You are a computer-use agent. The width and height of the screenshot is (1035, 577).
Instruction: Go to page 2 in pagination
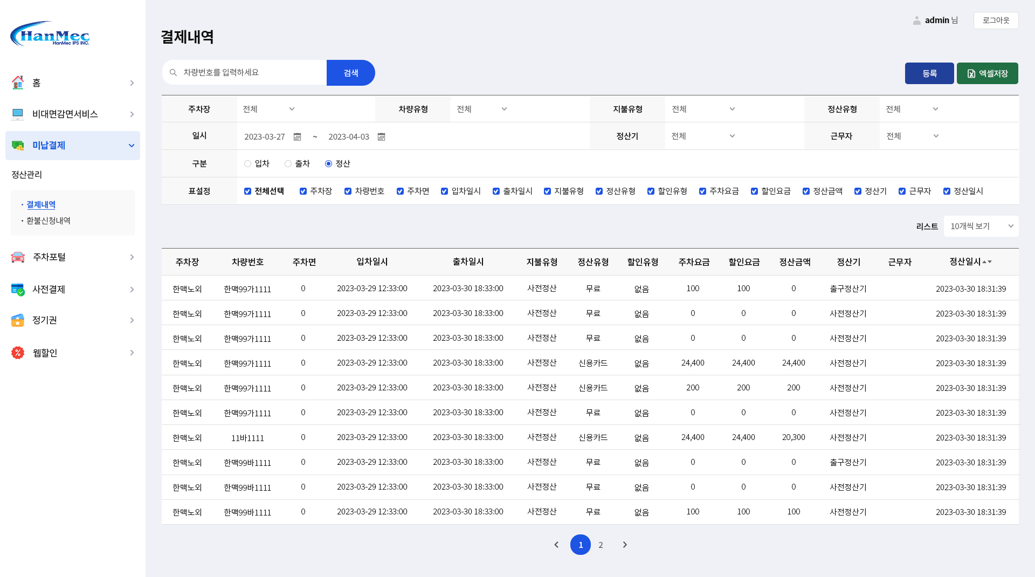pyautogui.click(x=601, y=545)
